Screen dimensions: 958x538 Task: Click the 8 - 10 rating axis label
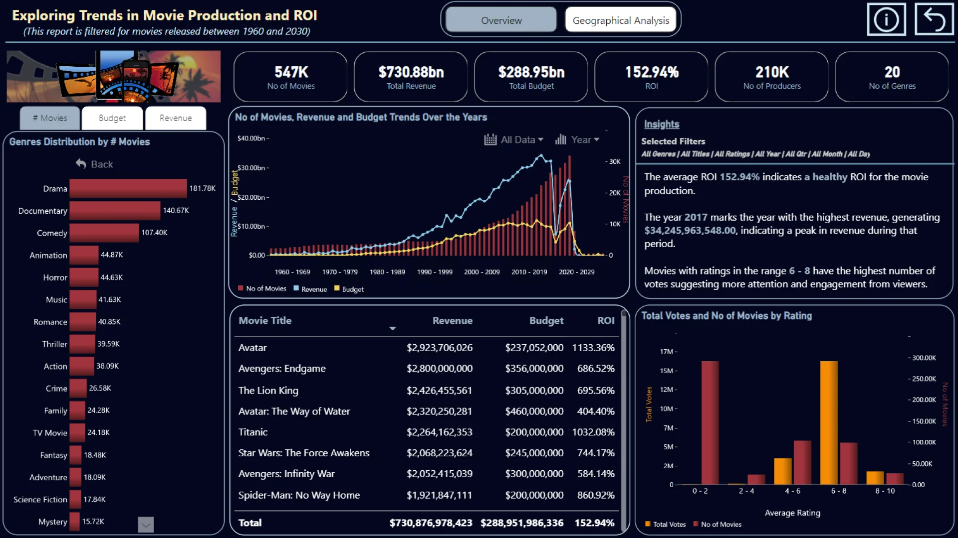pos(885,491)
